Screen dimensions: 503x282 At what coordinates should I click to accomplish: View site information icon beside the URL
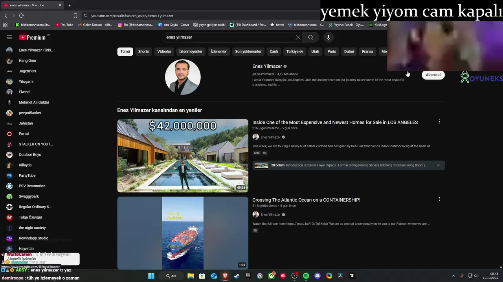(86, 16)
